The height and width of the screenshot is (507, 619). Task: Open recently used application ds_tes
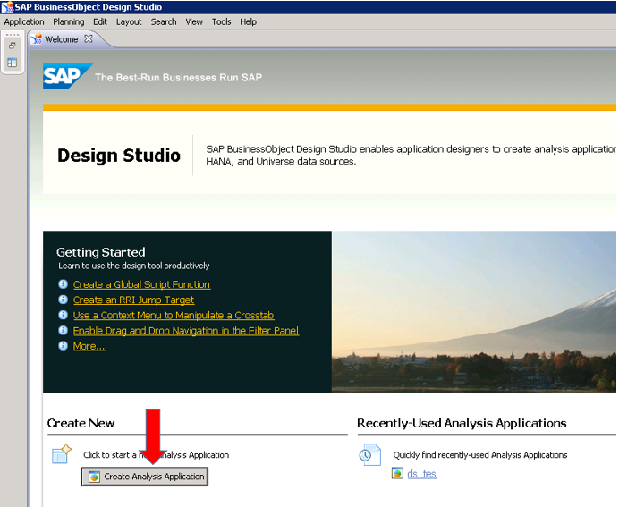click(x=421, y=474)
